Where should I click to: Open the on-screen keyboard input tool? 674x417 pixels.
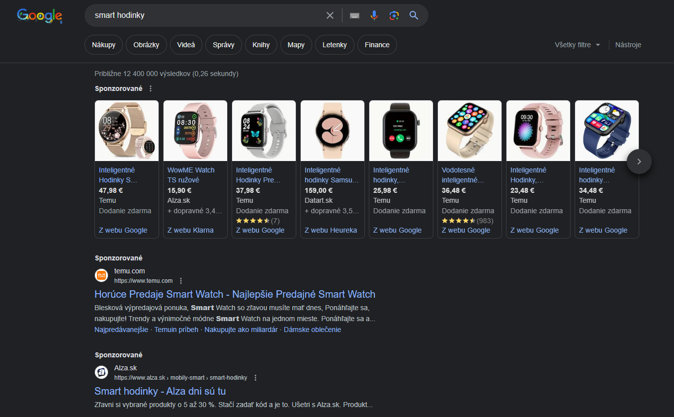tap(354, 15)
